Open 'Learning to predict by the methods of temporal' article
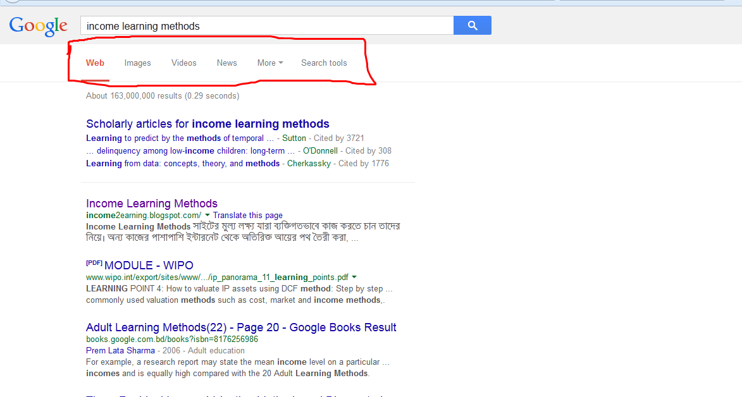 click(x=180, y=138)
